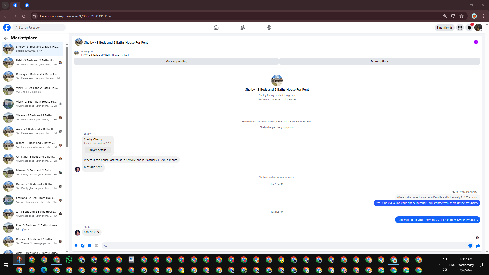
Task: Go to the Facebook Home tab
Action: (x=216, y=28)
